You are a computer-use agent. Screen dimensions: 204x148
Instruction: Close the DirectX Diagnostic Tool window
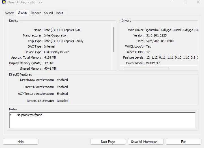click(198, 2)
